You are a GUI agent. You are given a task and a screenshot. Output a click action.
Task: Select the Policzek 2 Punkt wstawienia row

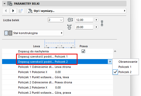(x=57, y=93)
